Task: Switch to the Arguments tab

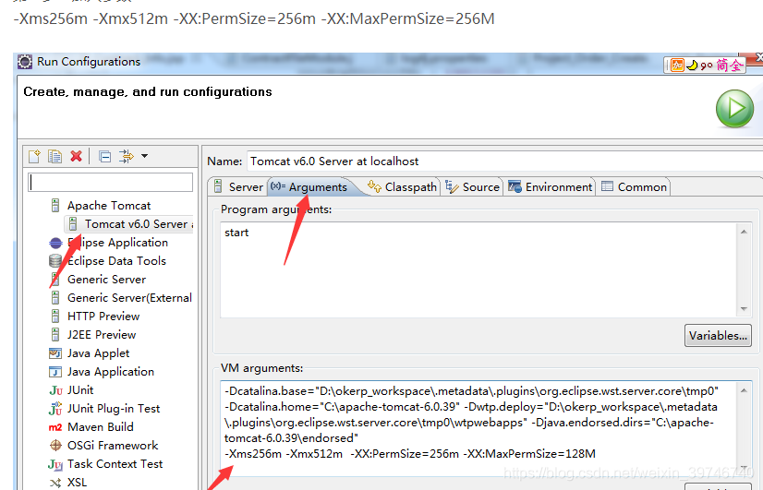Action: 312,187
